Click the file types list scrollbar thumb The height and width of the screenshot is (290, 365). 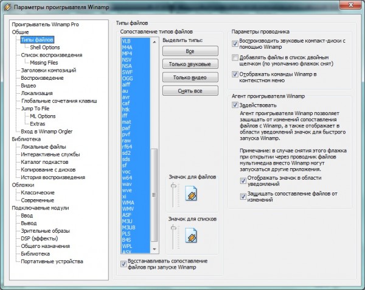(154, 195)
